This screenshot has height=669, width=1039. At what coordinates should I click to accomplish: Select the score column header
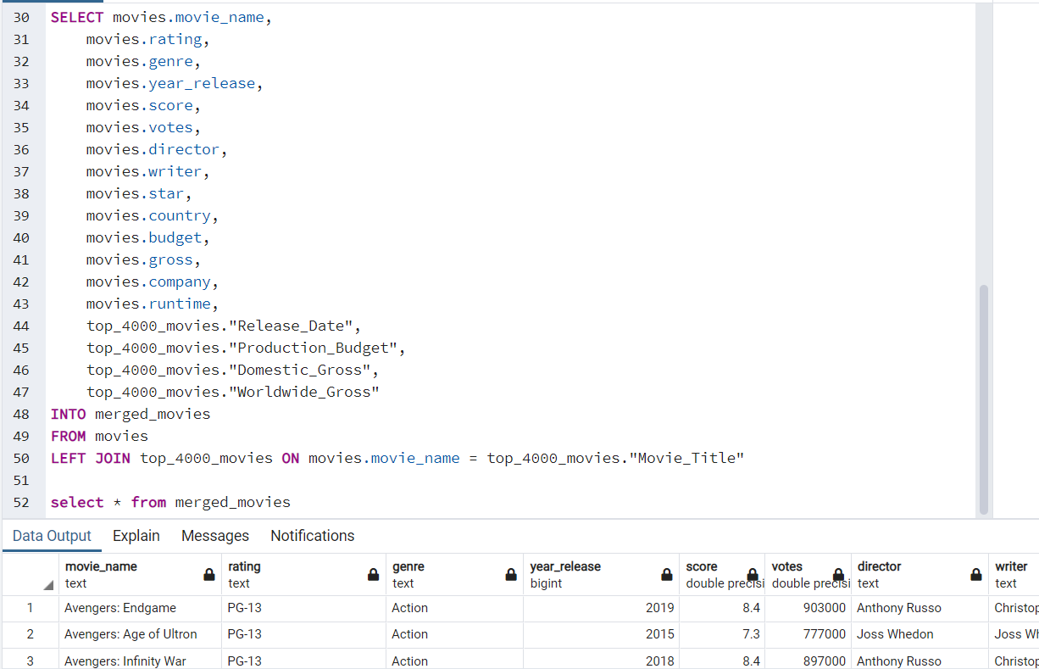coord(723,574)
